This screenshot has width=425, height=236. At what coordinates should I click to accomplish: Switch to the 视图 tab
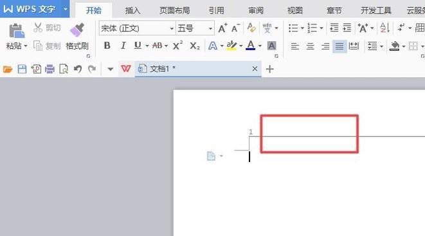coord(295,10)
